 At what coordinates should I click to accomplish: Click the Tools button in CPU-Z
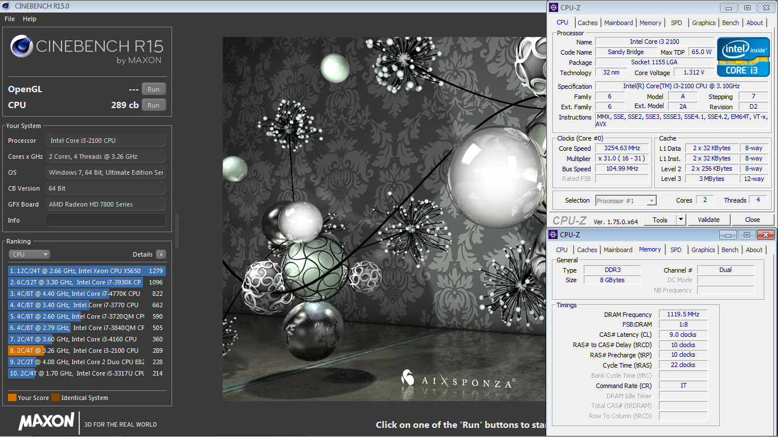coord(660,220)
